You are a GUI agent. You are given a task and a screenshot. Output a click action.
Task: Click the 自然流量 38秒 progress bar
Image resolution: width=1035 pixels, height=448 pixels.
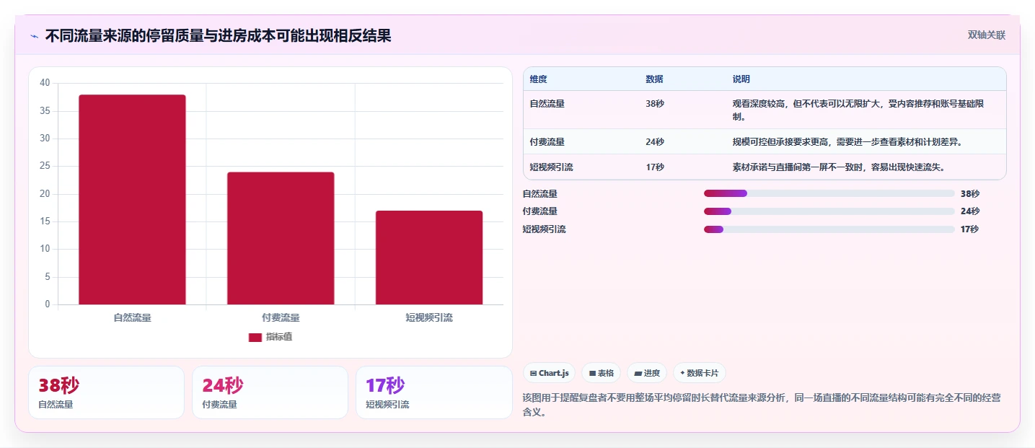[x=829, y=193]
